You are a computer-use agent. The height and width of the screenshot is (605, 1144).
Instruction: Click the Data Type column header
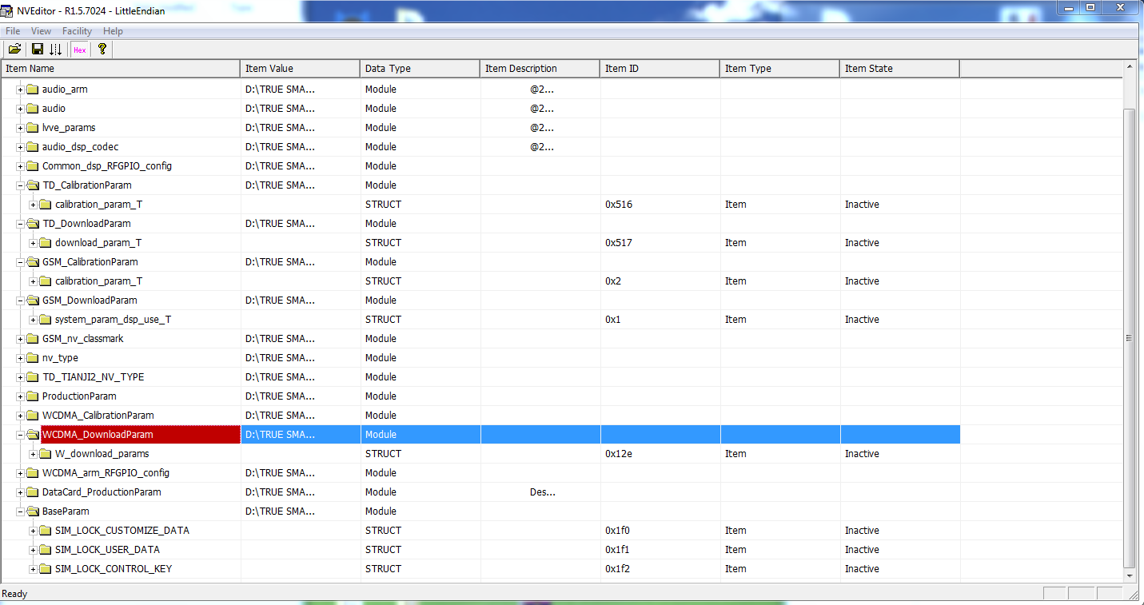pyautogui.click(x=420, y=69)
